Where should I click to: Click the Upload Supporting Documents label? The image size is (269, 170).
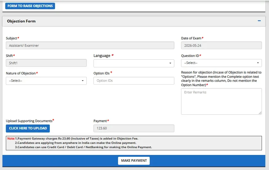[29, 121]
